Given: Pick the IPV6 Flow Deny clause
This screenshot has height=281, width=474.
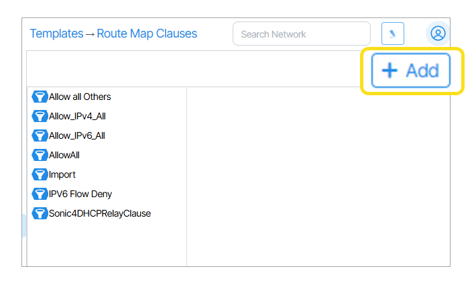Looking at the screenshot, I should 80,194.
